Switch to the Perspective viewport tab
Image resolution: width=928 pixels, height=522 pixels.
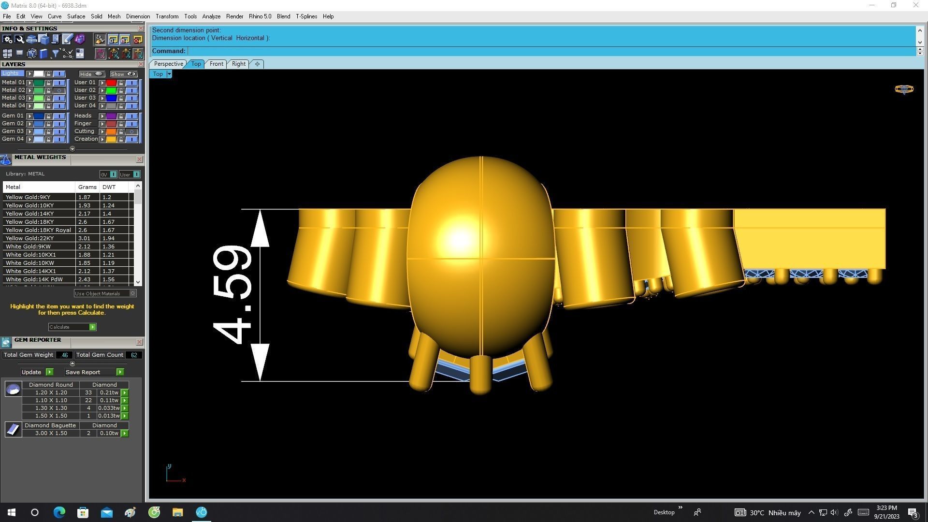[168, 64]
